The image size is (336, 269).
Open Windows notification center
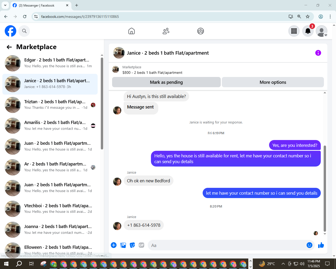click(327, 264)
